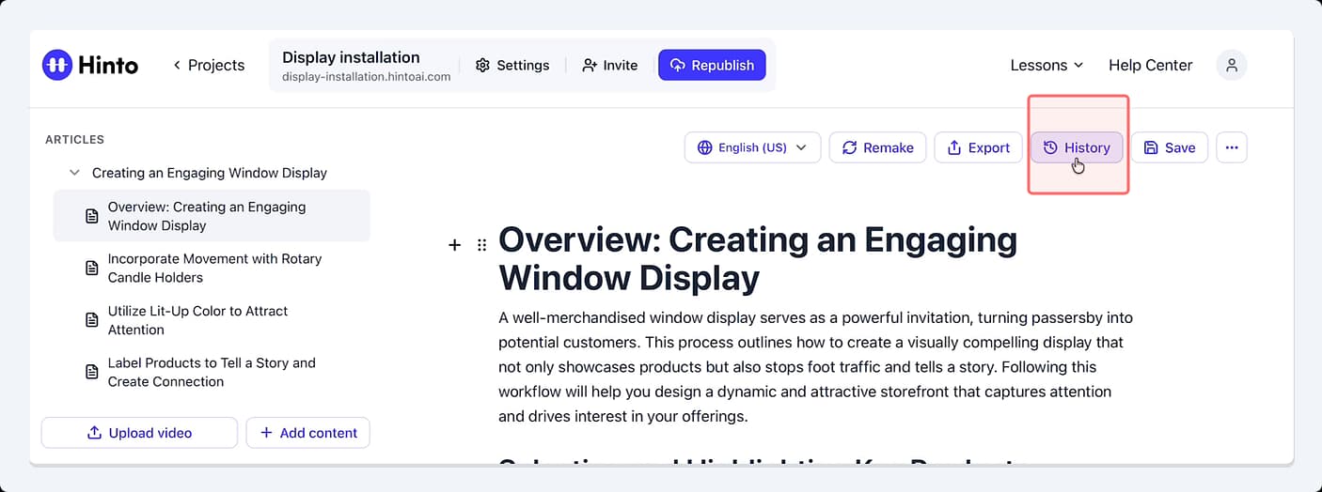Grab the six-dot drag handle by heading
The image size is (1322, 492).
(x=481, y=245)
